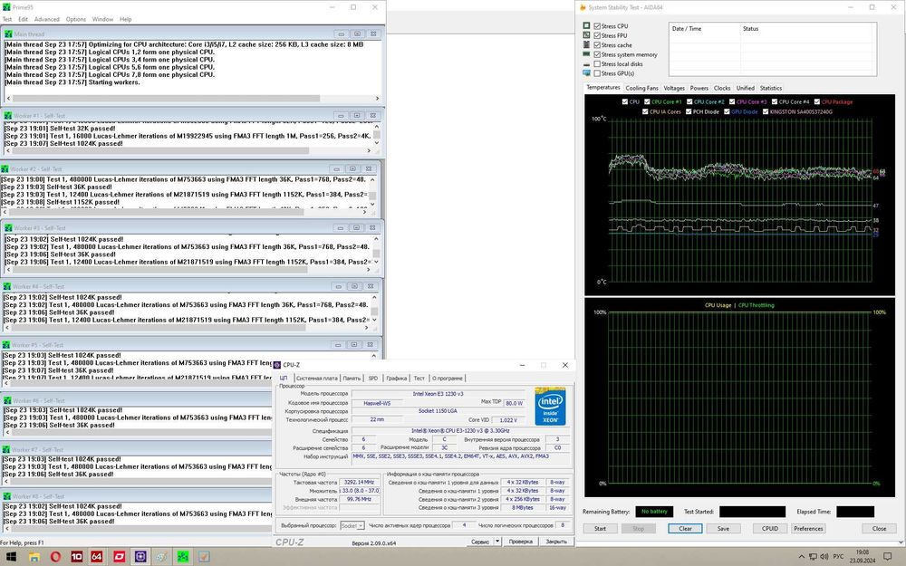Uncheck the Stress CPU checkbox
The image size is (906, 566).
[x=597, y=26]
